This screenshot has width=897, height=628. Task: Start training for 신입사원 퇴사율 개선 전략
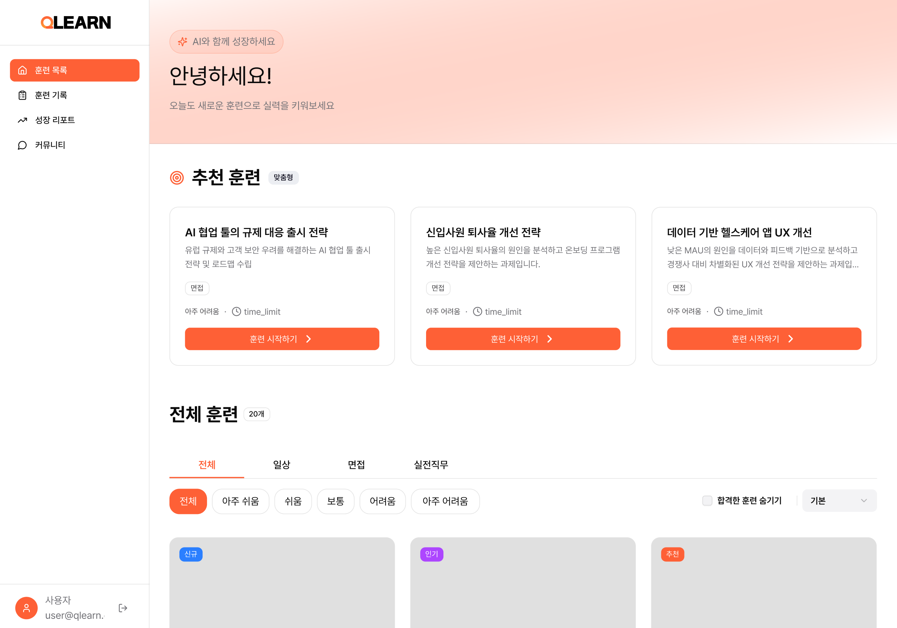523,339
